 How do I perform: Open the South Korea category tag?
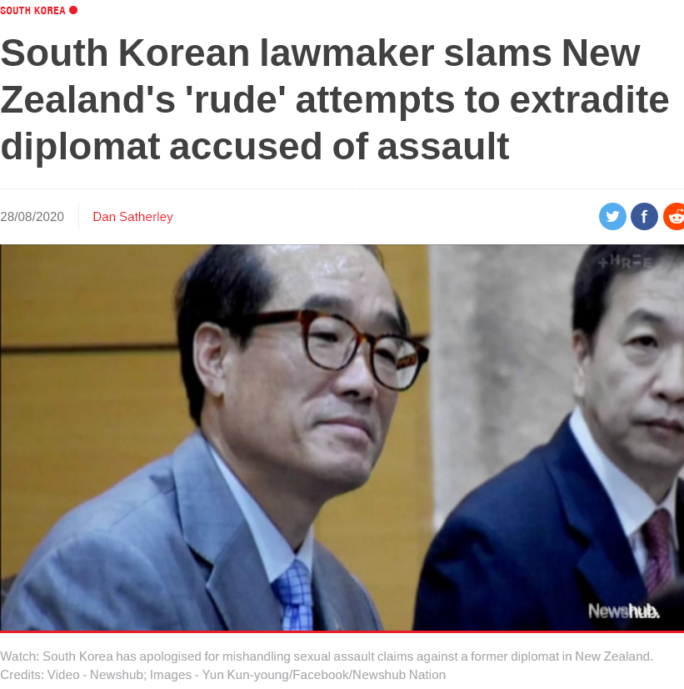point(32,11)
